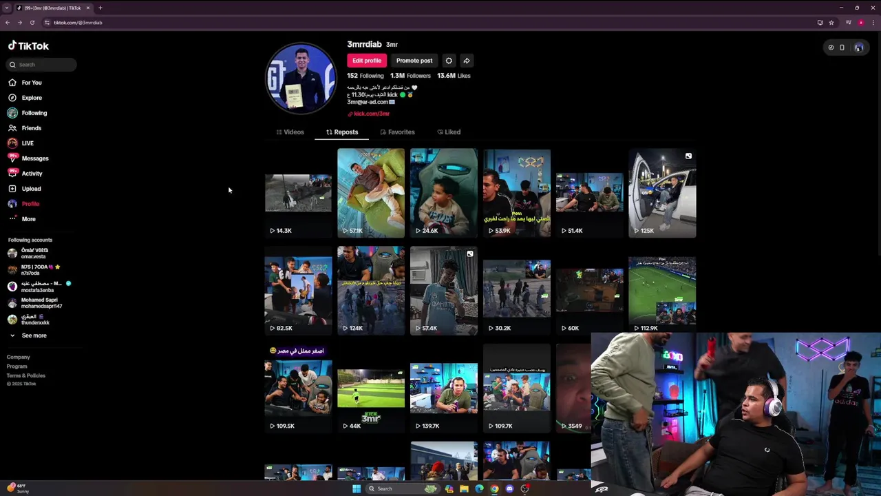Screen dimensions: 881x496
Task: Click the share profile arrow icon
Action: point(467,61)
